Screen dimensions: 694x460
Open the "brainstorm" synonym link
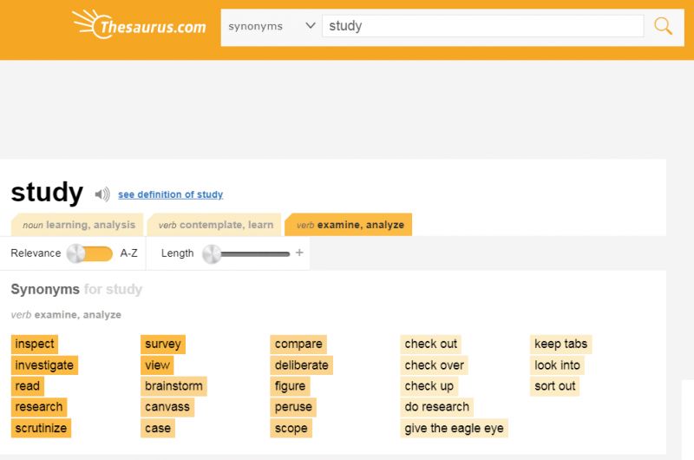173,386
